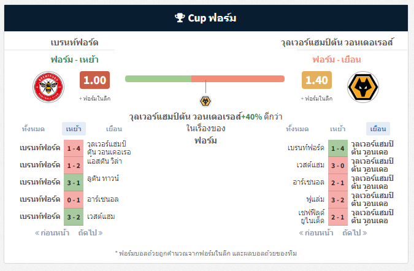Click Wolves' orange 1.40 form rating badge
414x271 pixels.
click(316, 80)
